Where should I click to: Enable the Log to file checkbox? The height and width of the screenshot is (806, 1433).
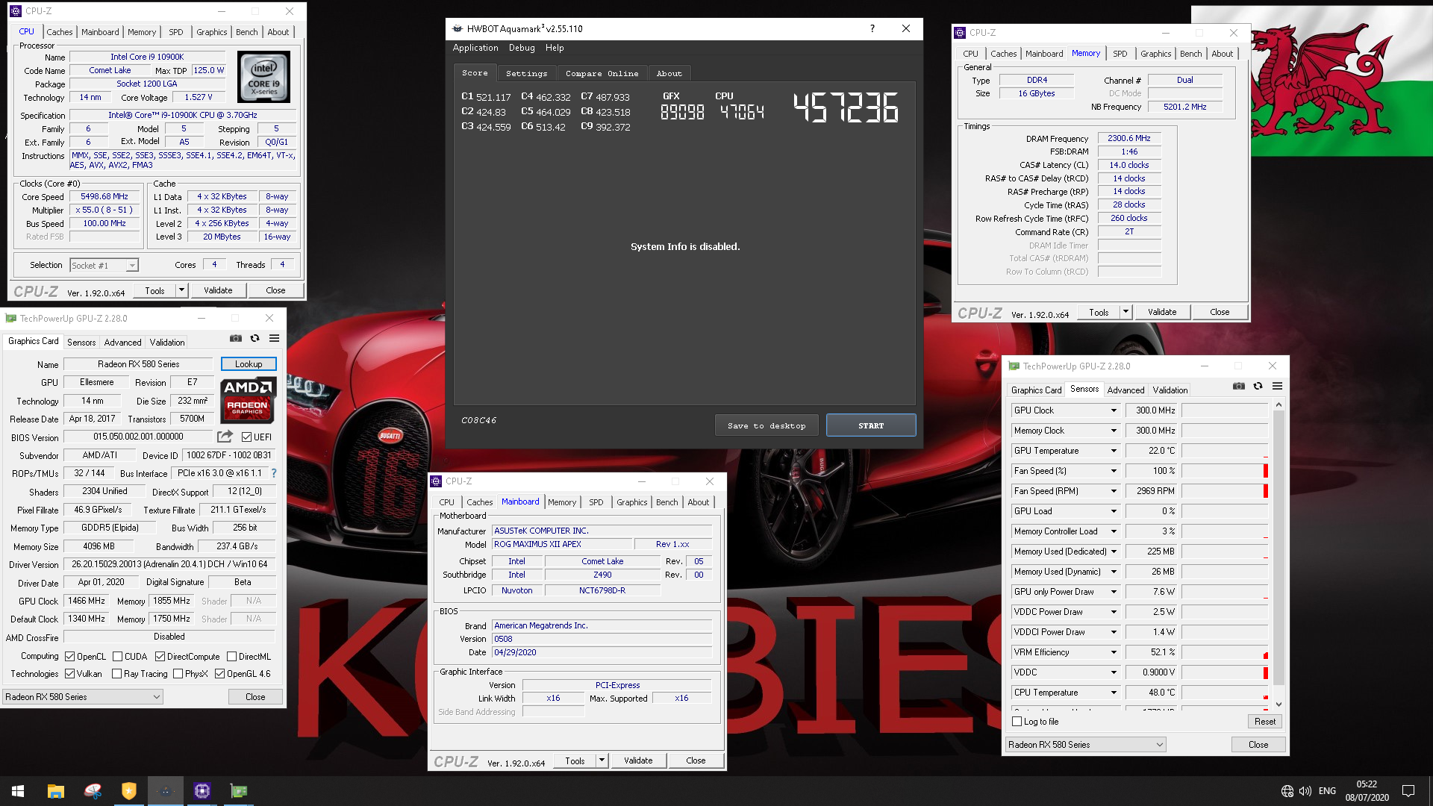tap(1017, 722)
